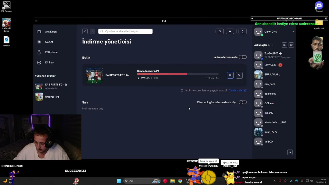The image size is (329, 185).
Task: Click the volume tray icon
Action: 312,181
